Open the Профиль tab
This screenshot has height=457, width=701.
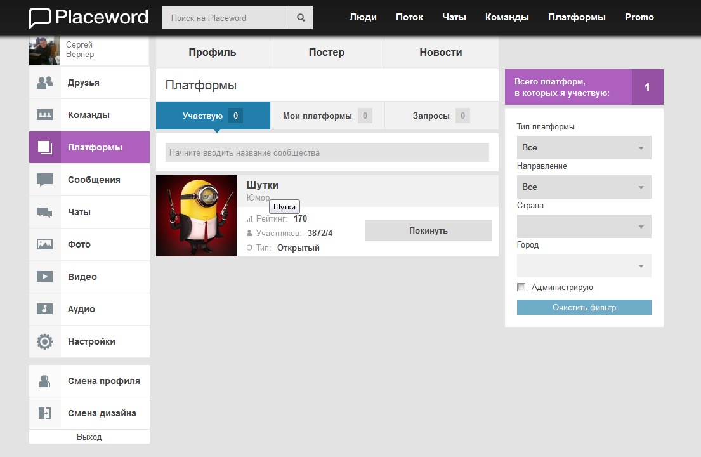click(213, 52)
